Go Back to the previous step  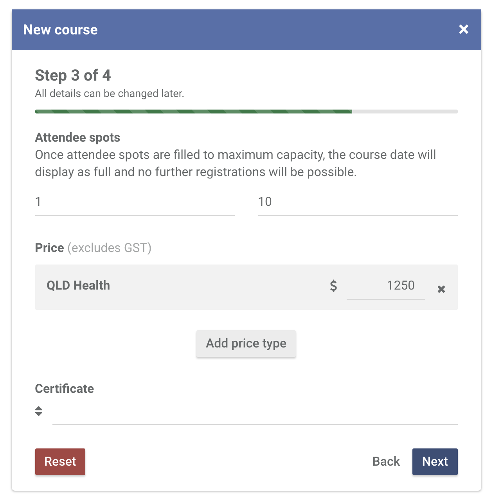click(386, 462)
